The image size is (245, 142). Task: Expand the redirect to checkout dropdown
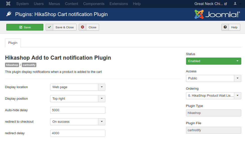[77, 122]
